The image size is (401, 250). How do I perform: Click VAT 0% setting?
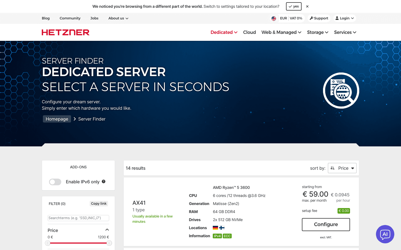click(x=296, y=18)
